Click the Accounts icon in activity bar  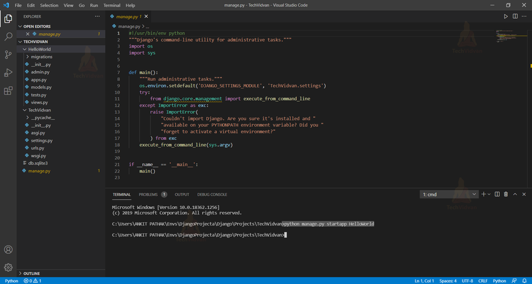pyautogui.click(x=8, y=250)
